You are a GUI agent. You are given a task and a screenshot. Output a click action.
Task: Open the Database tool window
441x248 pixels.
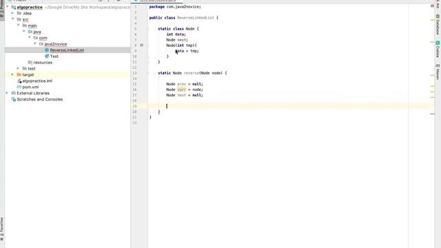click(x=438, y=25)
